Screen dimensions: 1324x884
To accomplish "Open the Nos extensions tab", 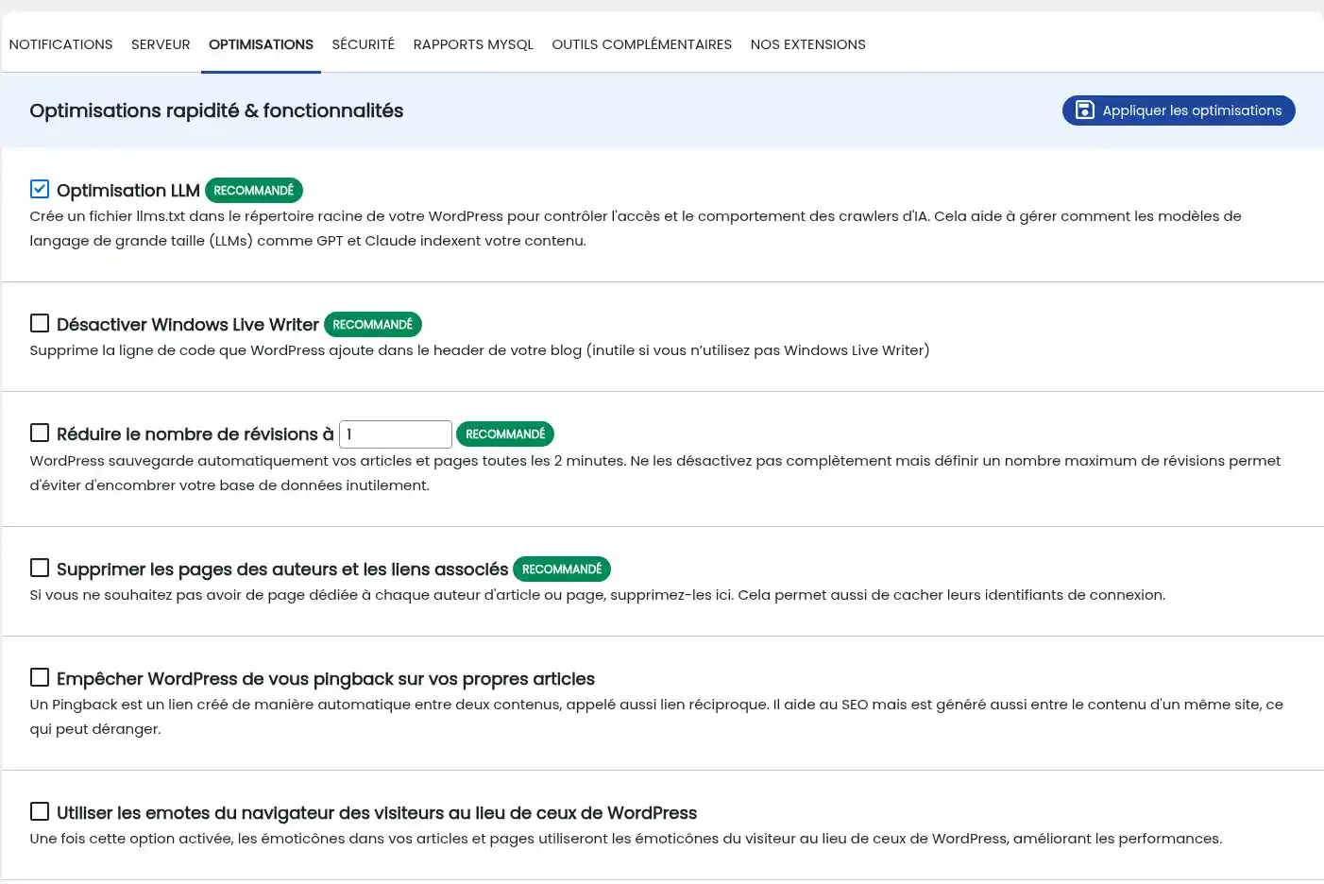I will [808, 44].
